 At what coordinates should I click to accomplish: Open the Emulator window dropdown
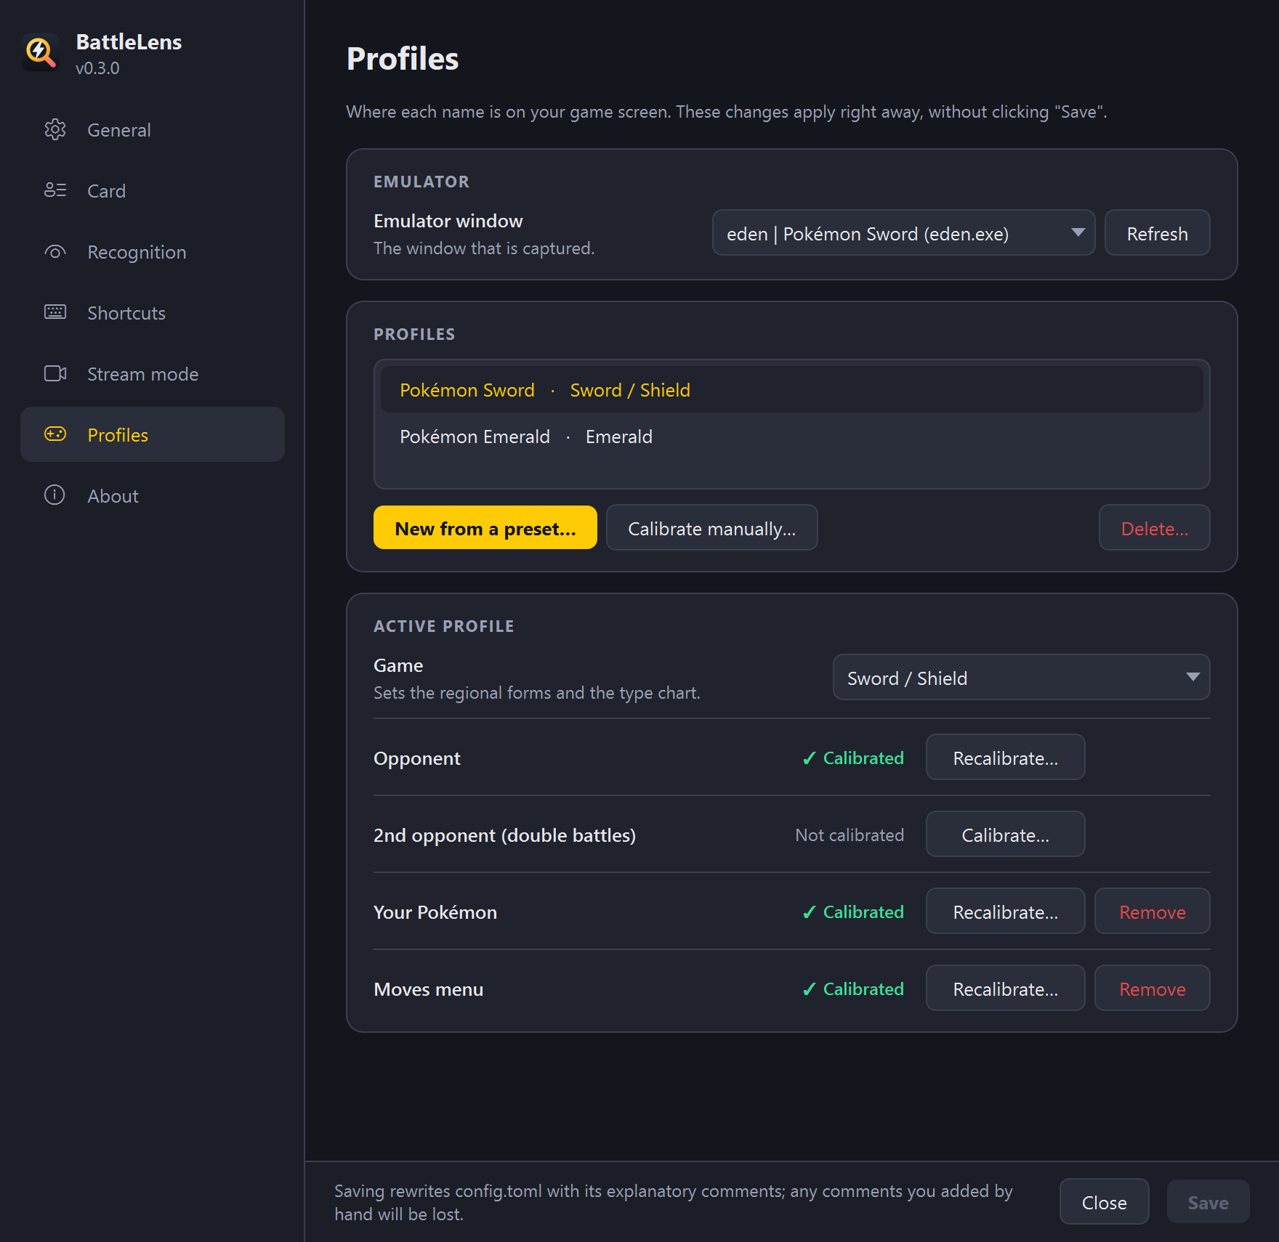coord(903,233)
